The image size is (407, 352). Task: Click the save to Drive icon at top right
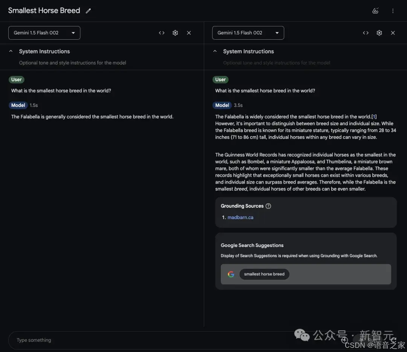click(x=375, y=11)
